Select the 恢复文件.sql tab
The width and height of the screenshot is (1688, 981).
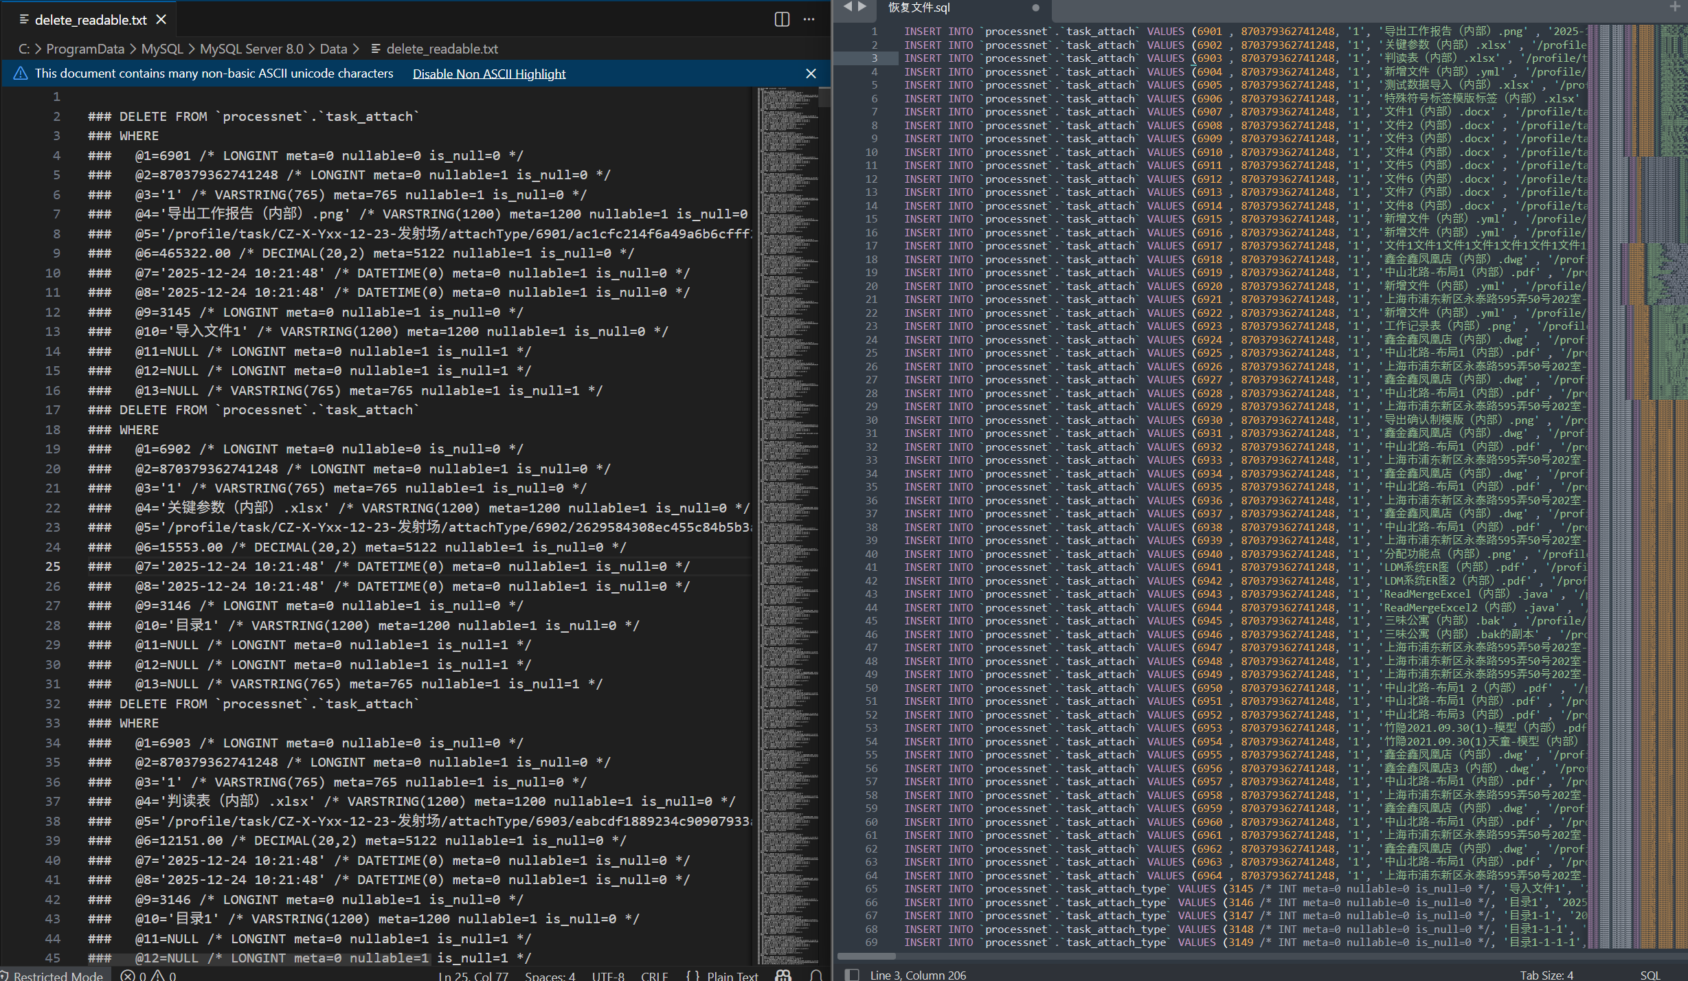click(x=919, y=8)
